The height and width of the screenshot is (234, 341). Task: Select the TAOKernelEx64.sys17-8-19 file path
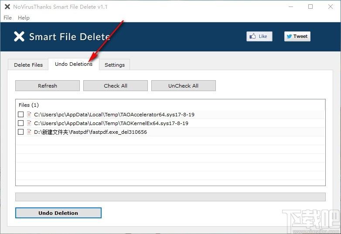click(x=111, y=123)
